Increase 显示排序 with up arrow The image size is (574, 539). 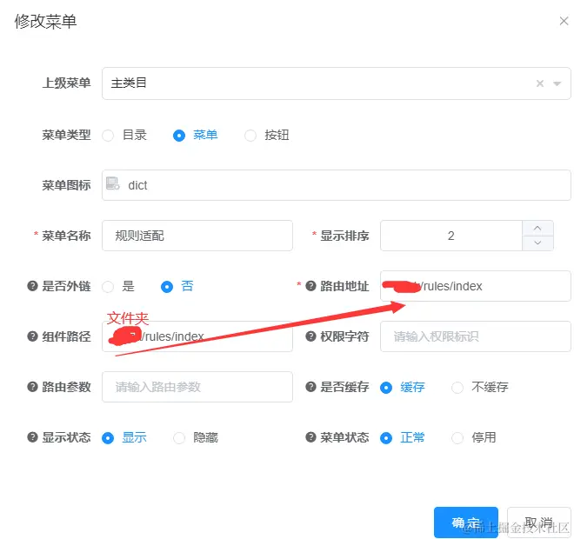pos(537,228)
